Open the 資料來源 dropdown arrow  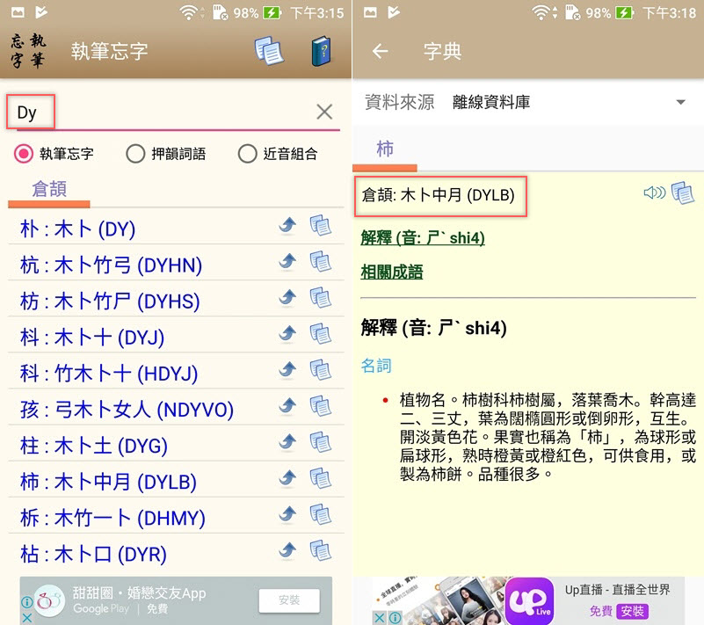pyautogui.click(x=680, y=102)
